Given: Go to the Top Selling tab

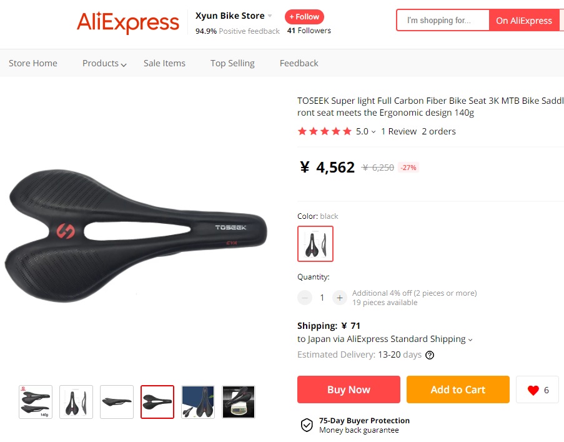Looking at the screenshot, I should [232, 63].
